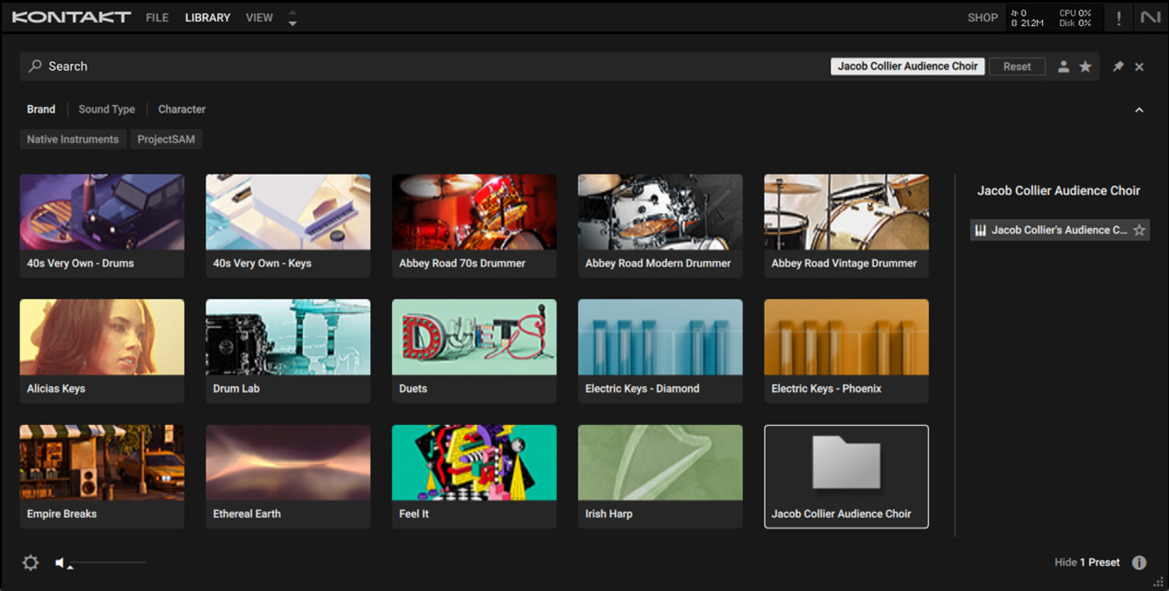Favorite the Jacob Collier's Audience preset star
The height and width of the screenshot is (591, 1169).
click(1139, 230)
